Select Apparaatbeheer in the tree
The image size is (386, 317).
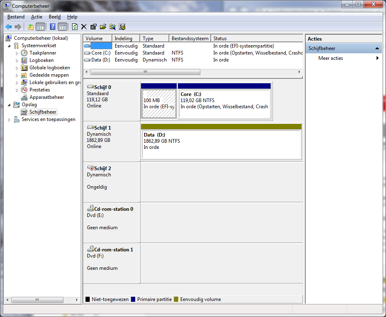[46, 97]
